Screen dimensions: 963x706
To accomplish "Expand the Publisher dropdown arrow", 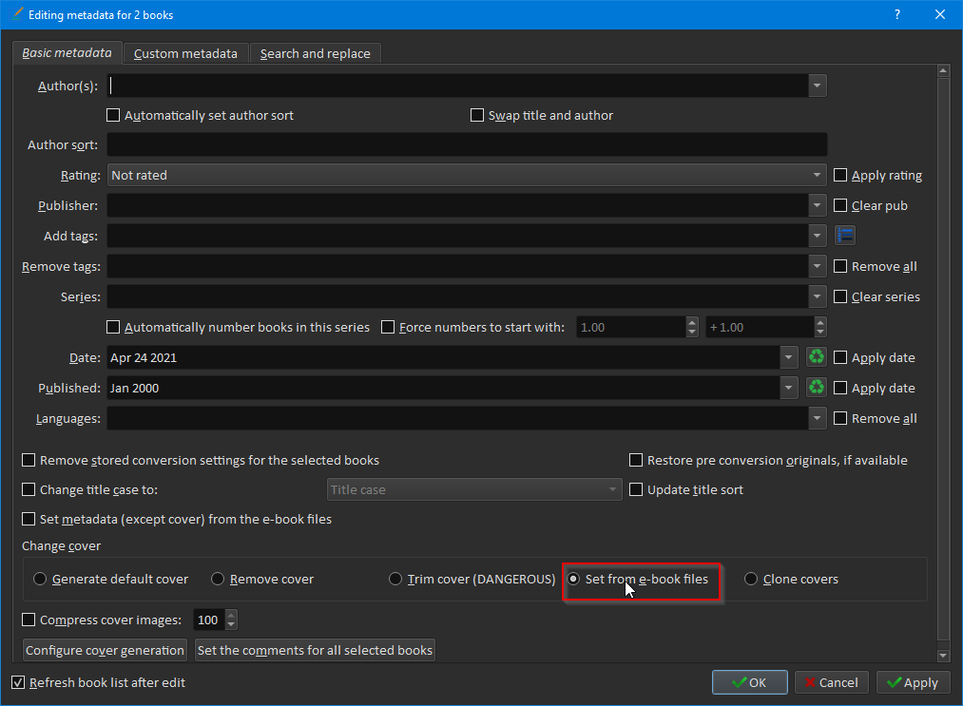I will point(817,205).
